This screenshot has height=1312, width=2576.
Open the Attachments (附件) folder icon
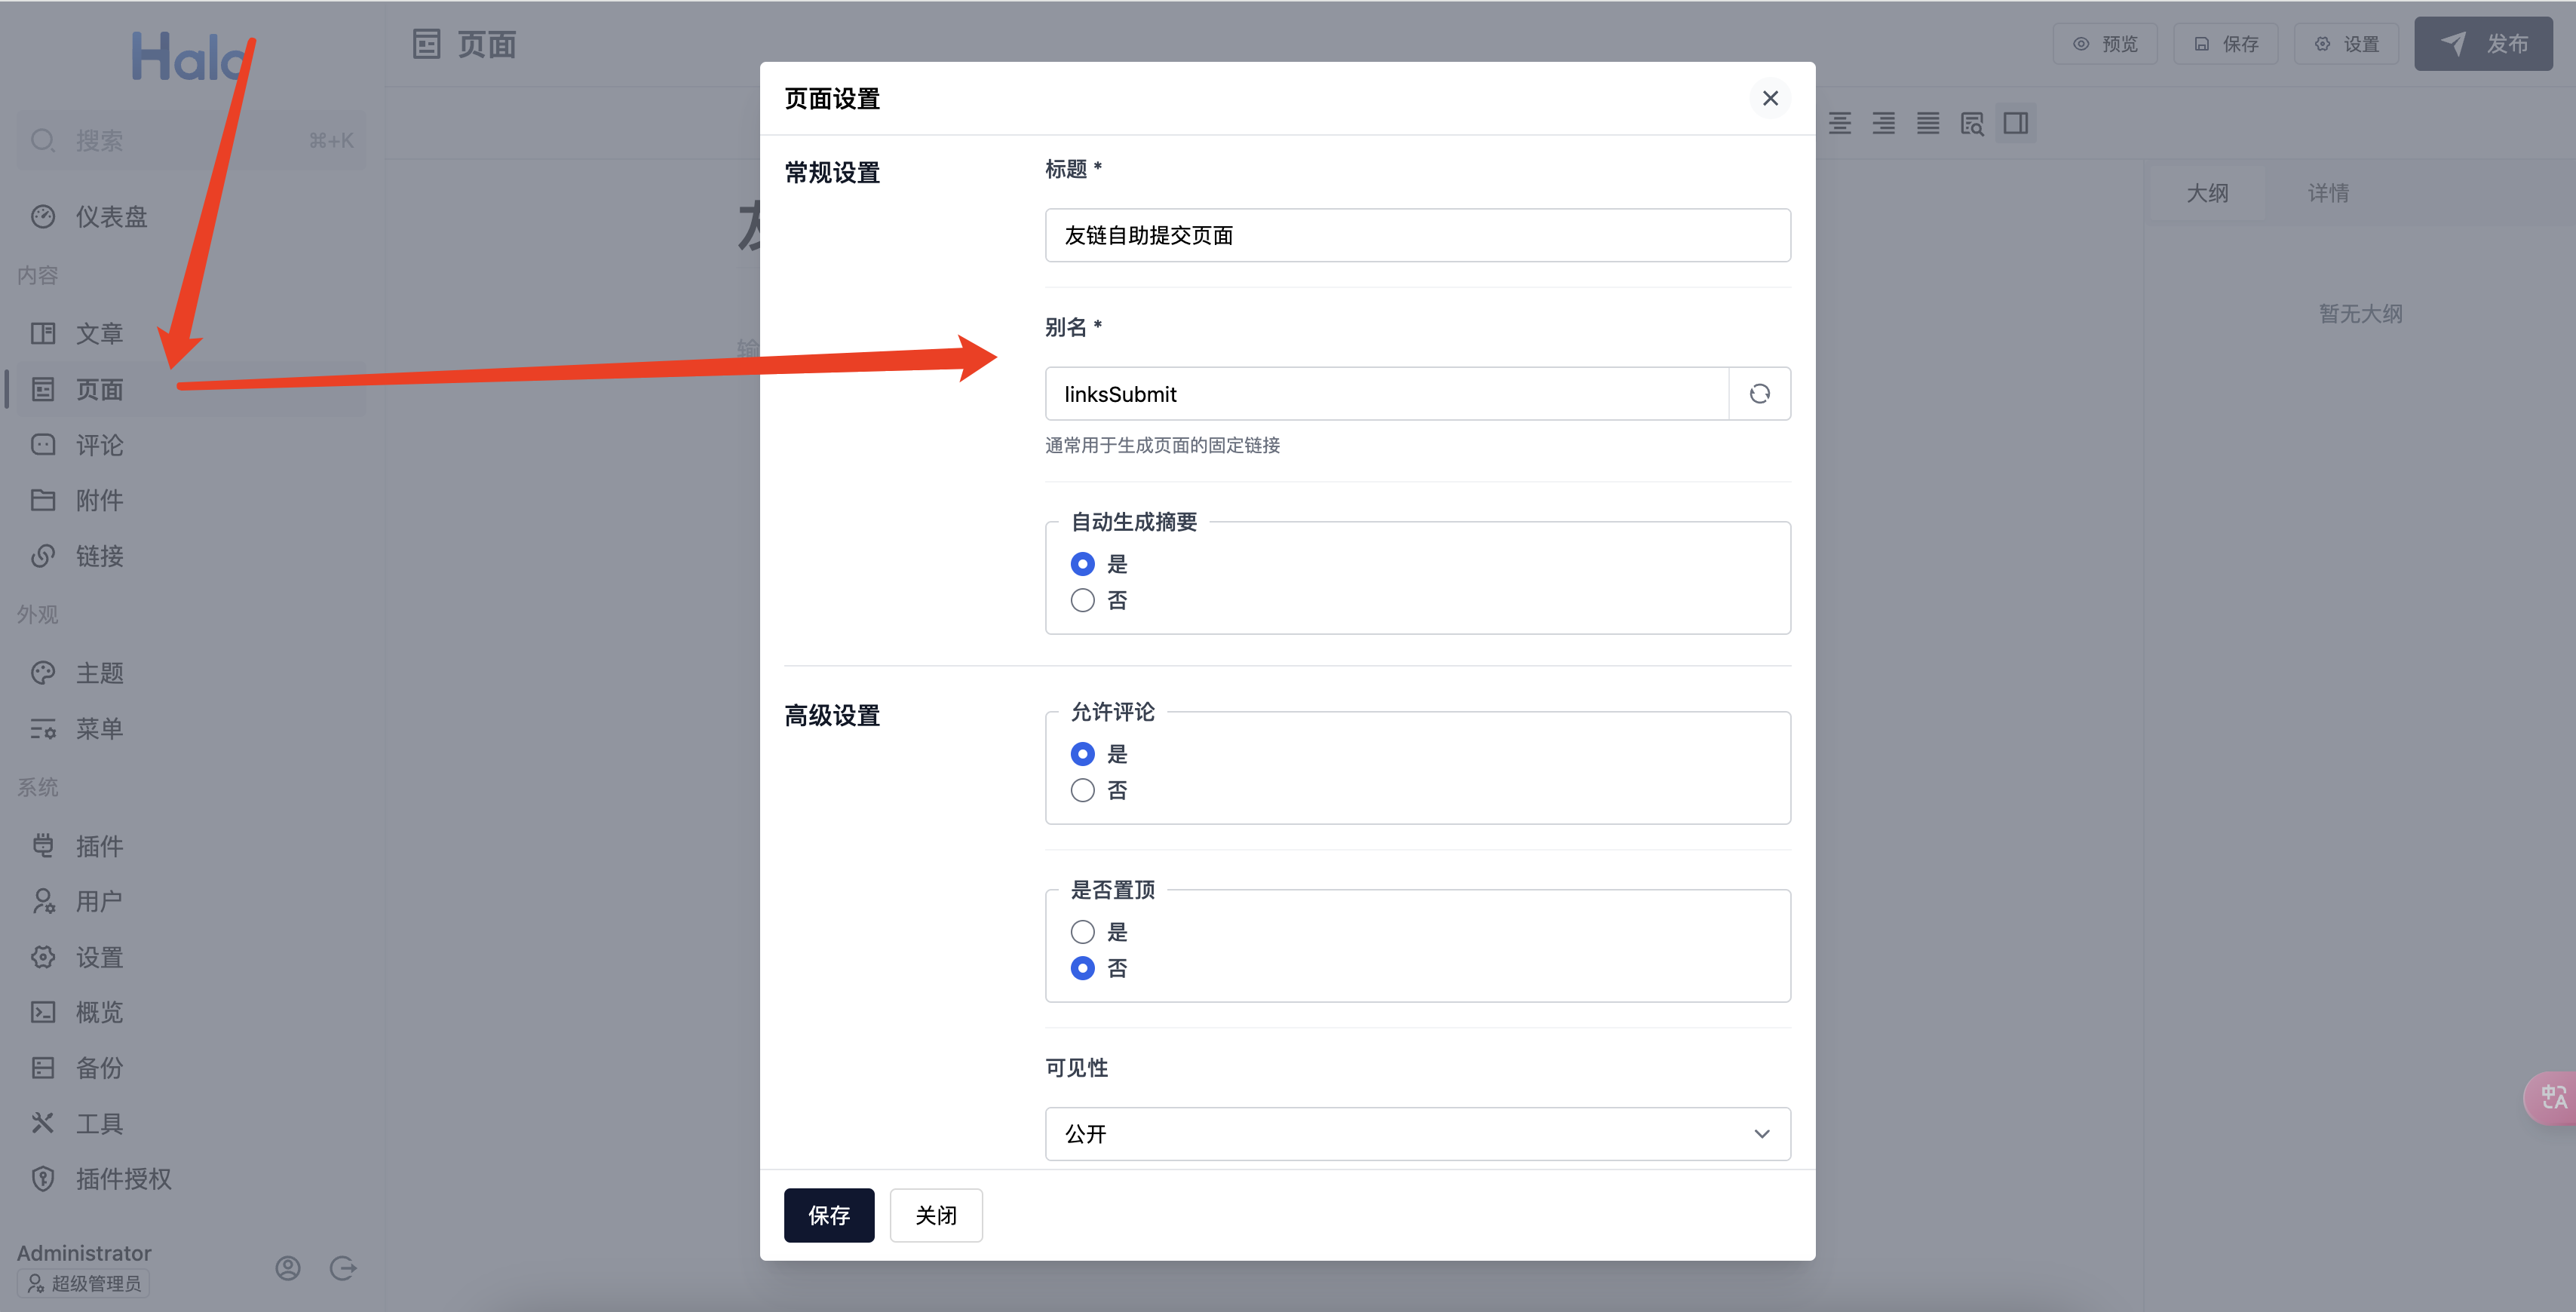click(43, 500)
